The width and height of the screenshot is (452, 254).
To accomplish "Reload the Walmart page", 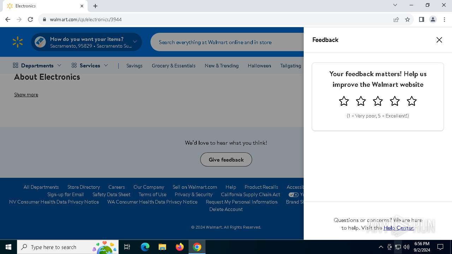I will coord(30,19).
